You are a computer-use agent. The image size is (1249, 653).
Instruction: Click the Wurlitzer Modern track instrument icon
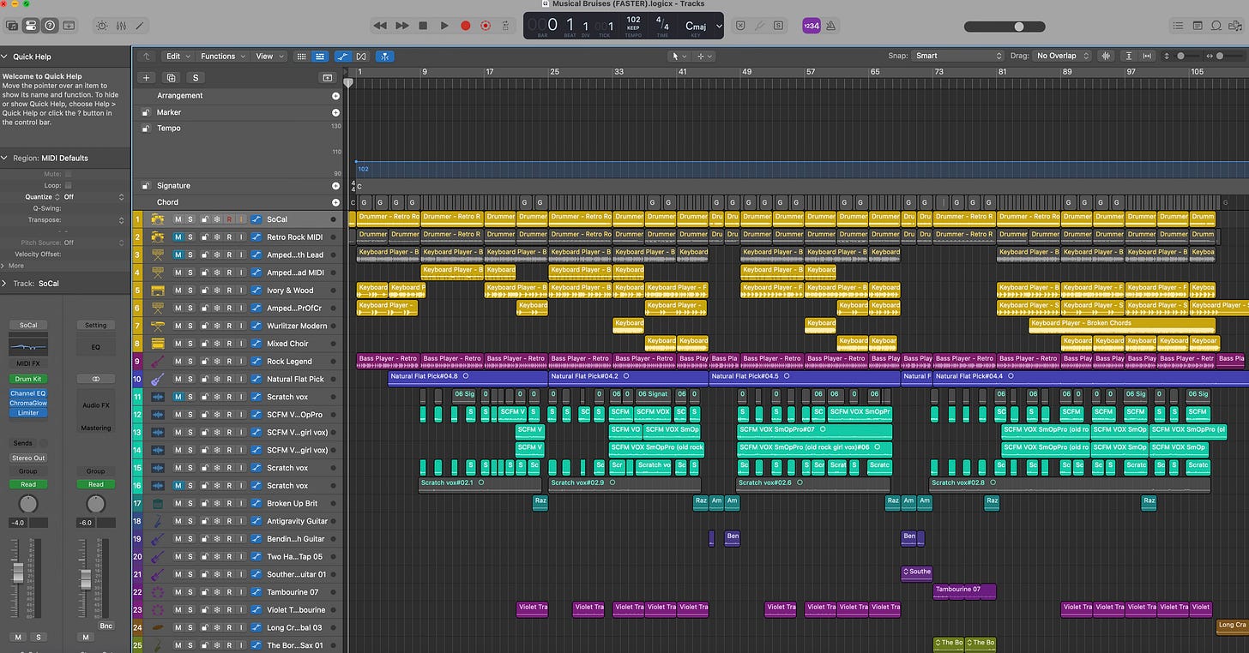tap(157, 326)
